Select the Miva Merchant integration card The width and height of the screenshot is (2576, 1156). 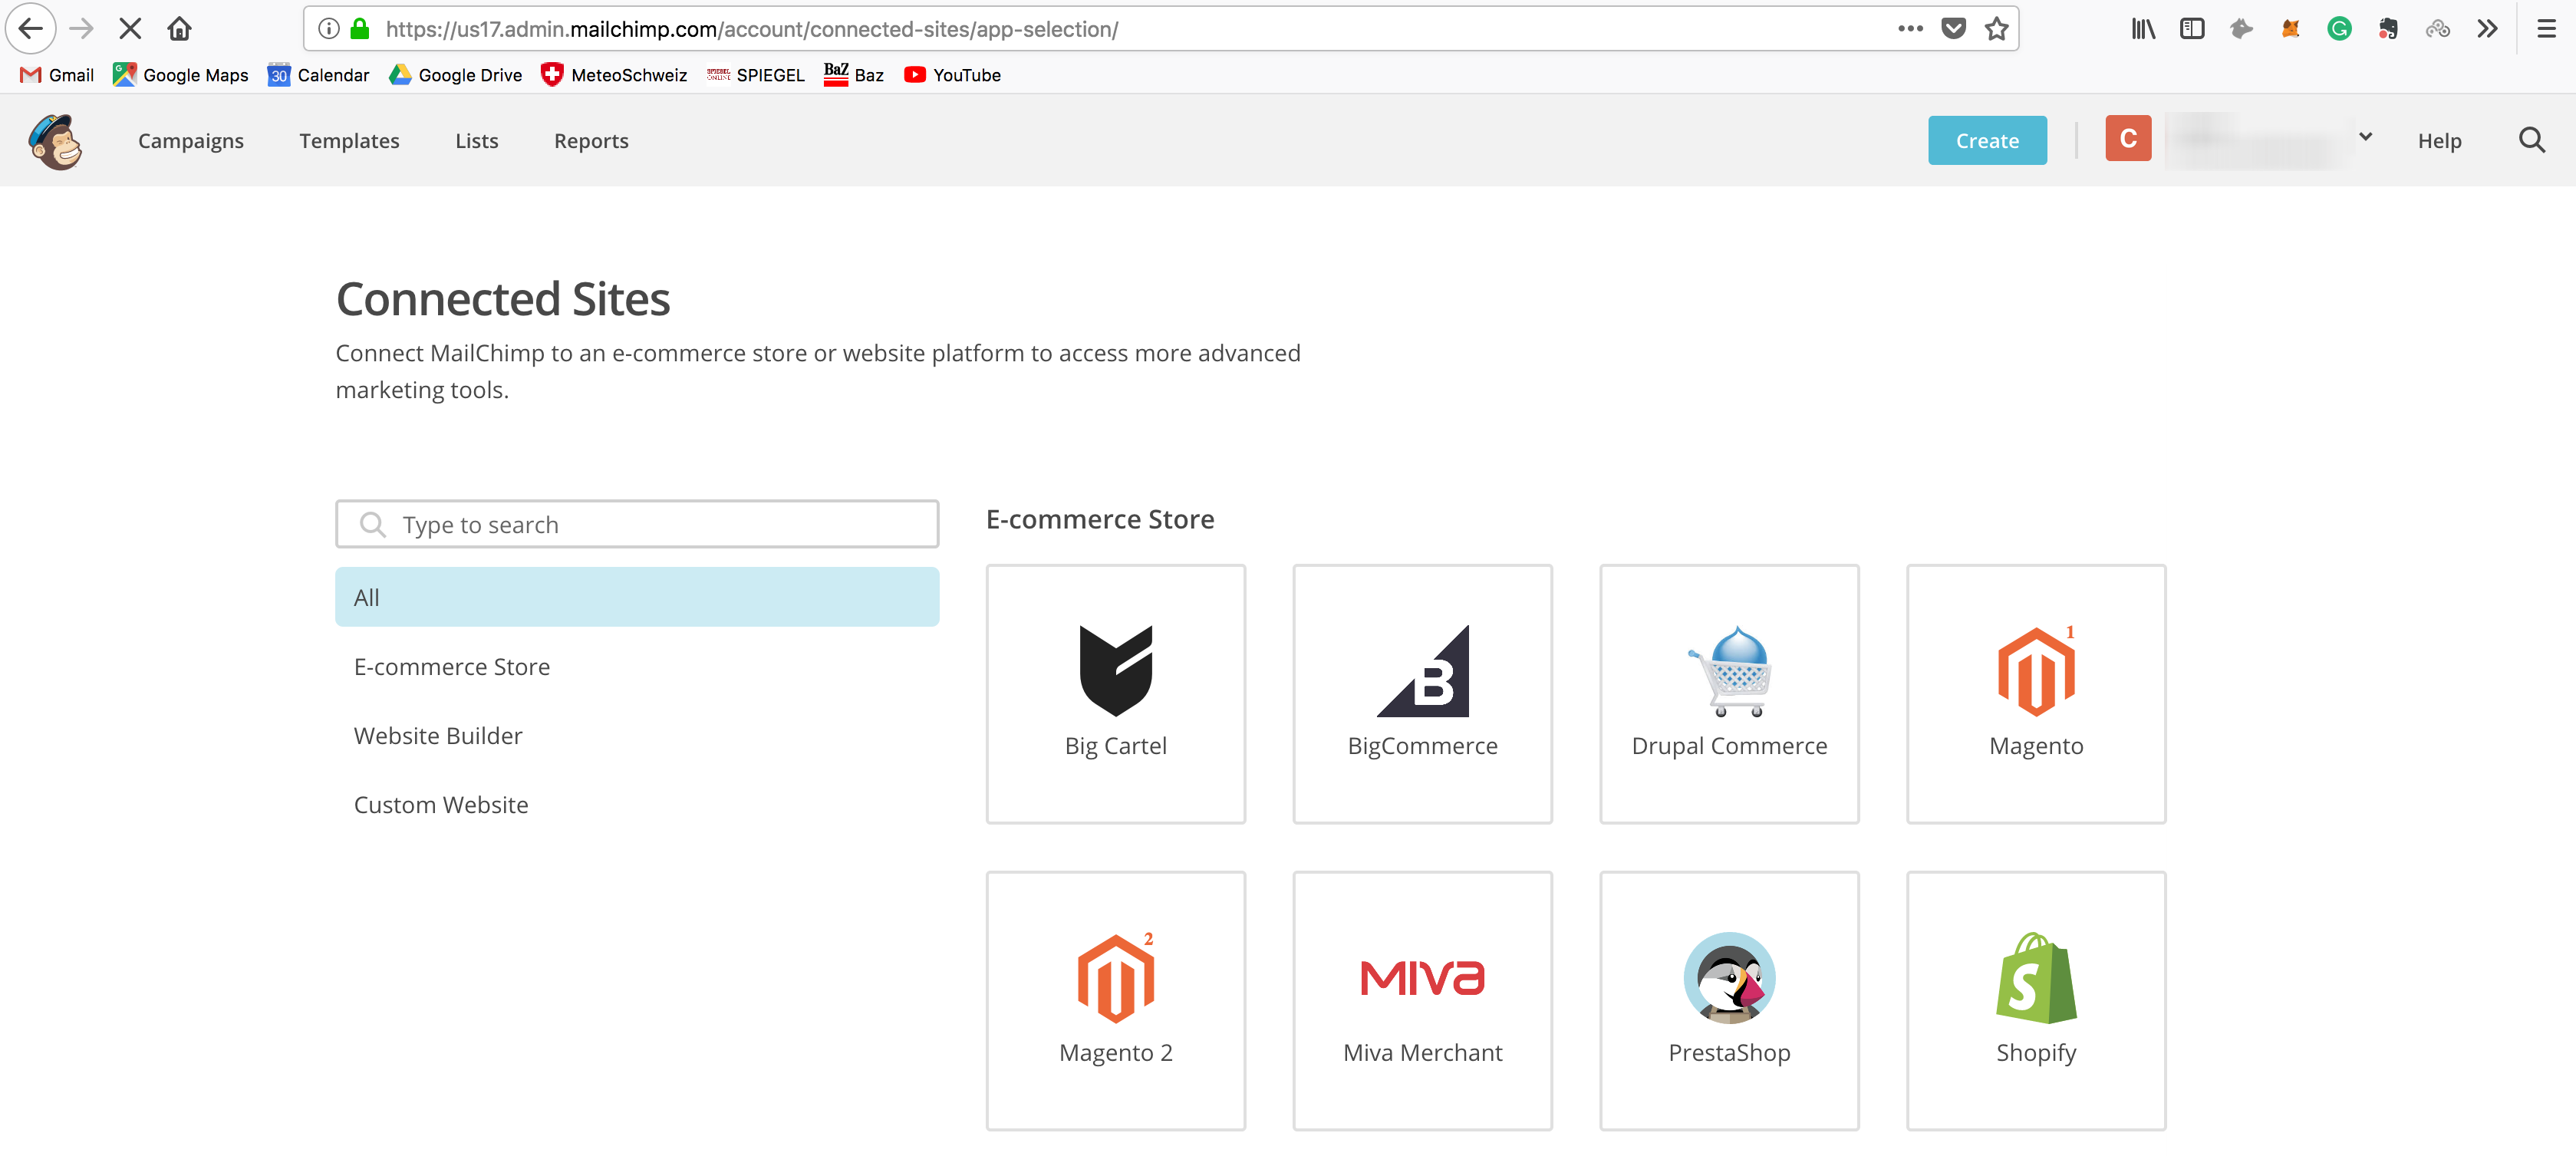[x=1422, y=1001]
